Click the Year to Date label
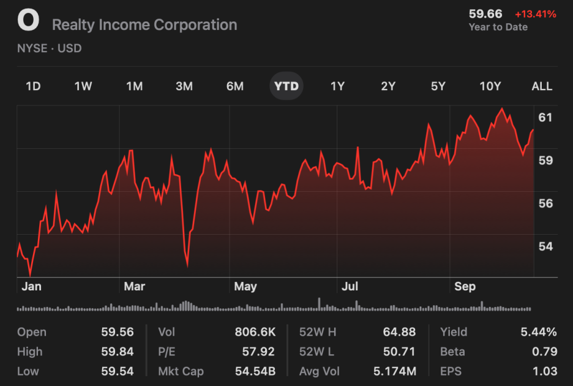 (498, 27)
